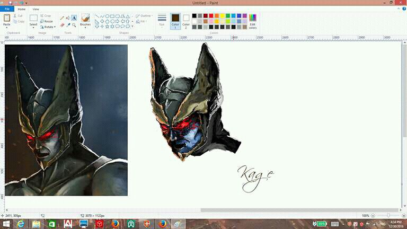This screenshot has height=229, width=407.
Task: Open the File menu
Action: [7, 9]
